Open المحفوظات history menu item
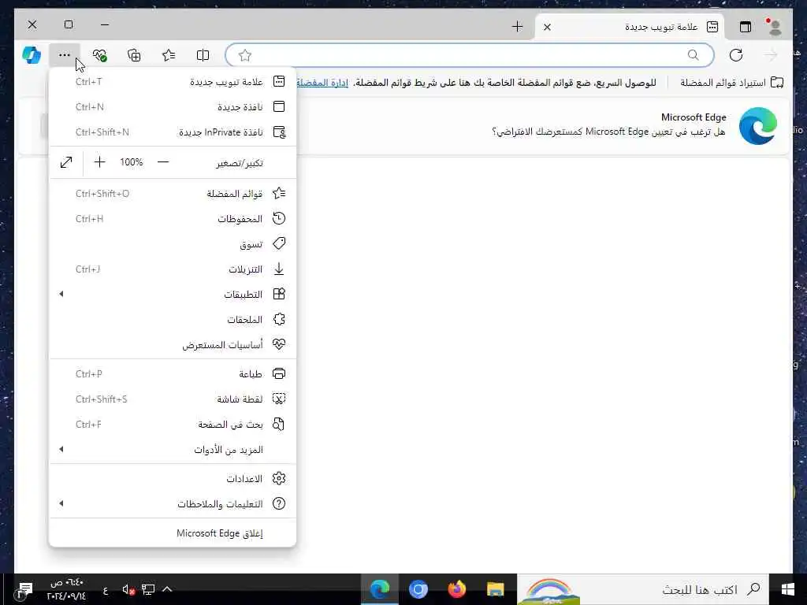 point(173,219)
